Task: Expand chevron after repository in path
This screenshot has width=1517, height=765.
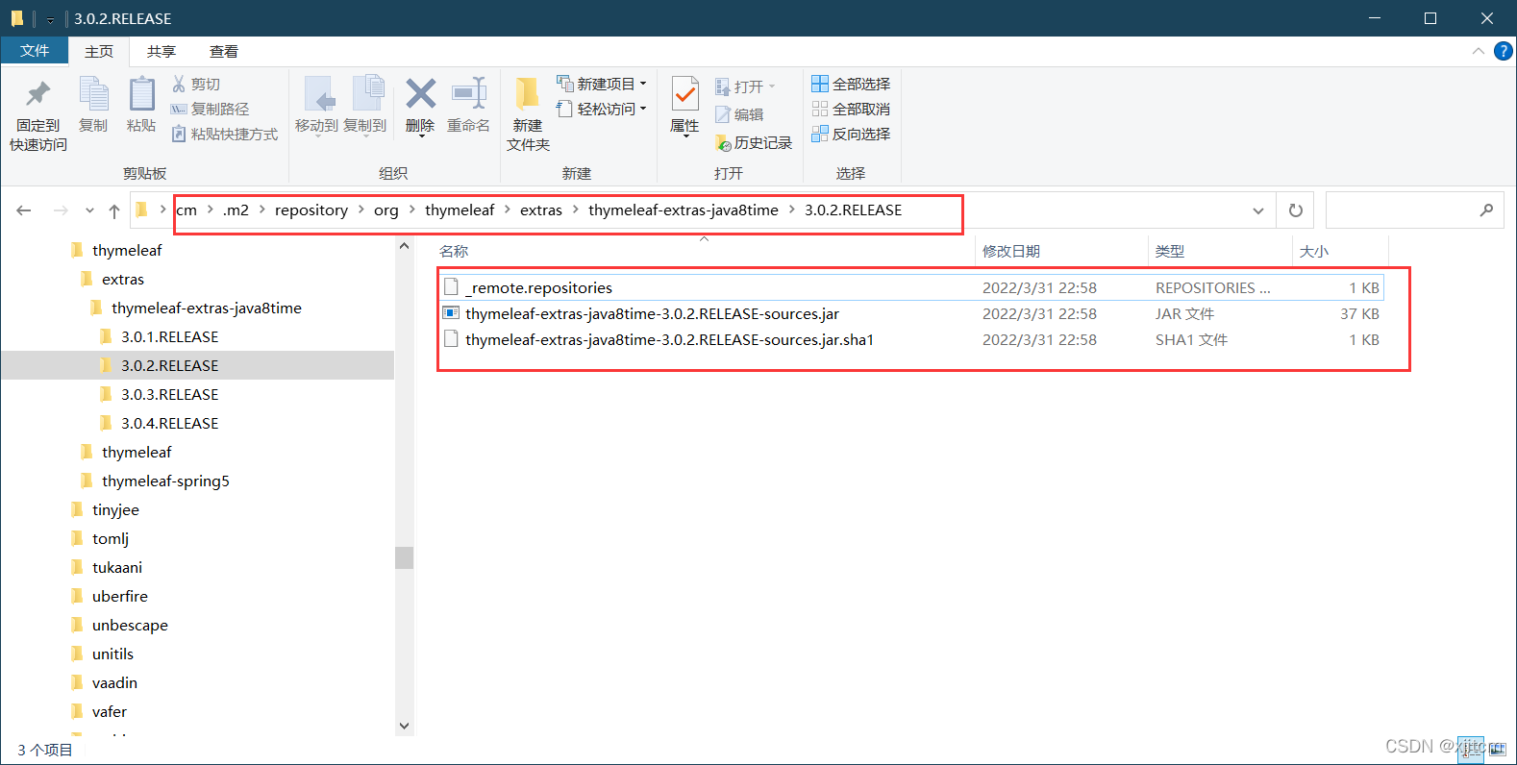Action: tap(361, 210)
